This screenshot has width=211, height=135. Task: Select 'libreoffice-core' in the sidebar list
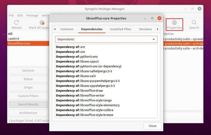pos(28,44)
